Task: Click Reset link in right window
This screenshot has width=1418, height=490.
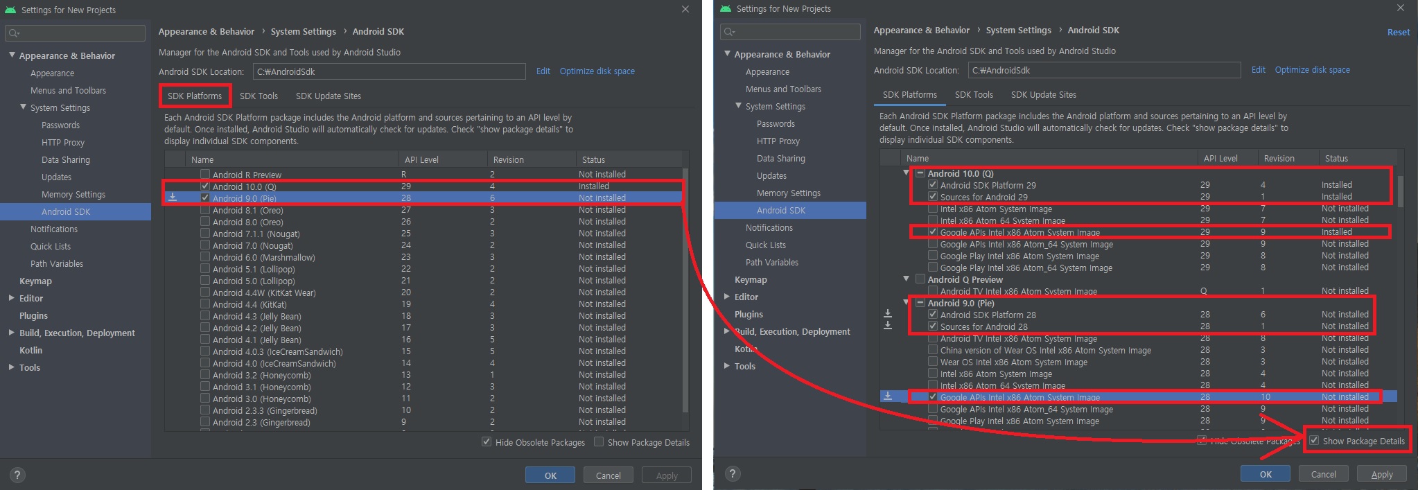Action: 1399,32
